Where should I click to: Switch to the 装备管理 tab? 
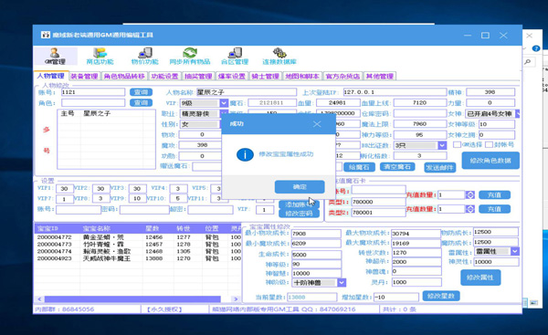point(84,76)
